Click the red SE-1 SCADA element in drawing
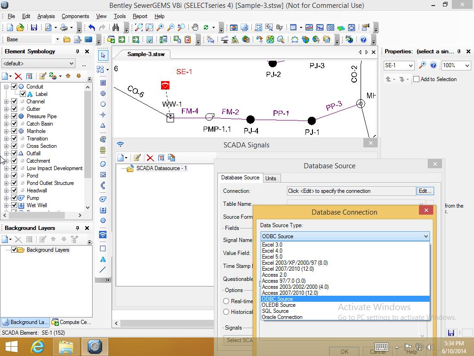 click(165, 85)
